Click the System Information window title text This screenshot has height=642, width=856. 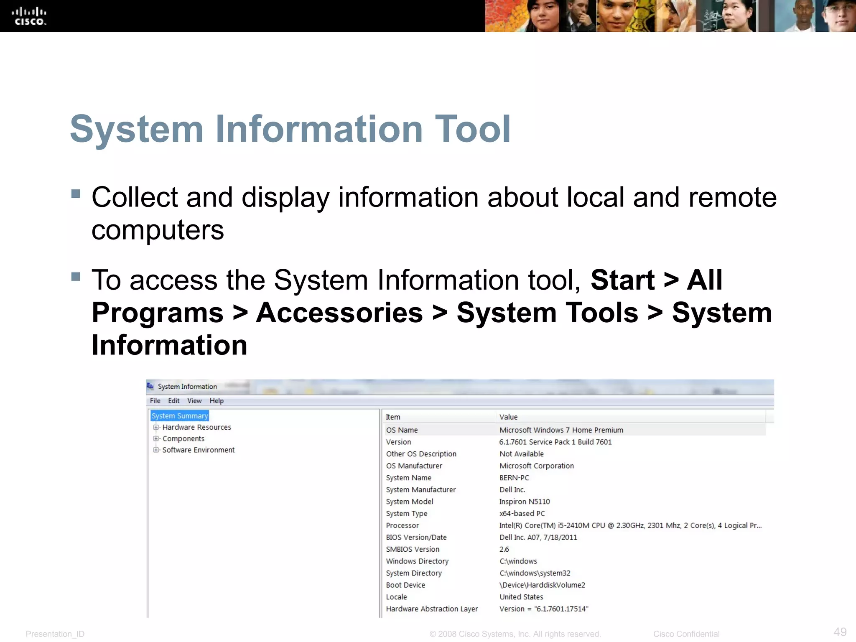click(x=187, y=386)
